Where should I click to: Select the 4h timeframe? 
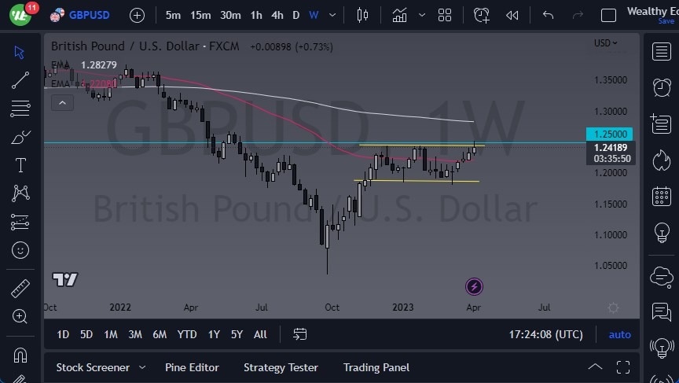[277, 15]
